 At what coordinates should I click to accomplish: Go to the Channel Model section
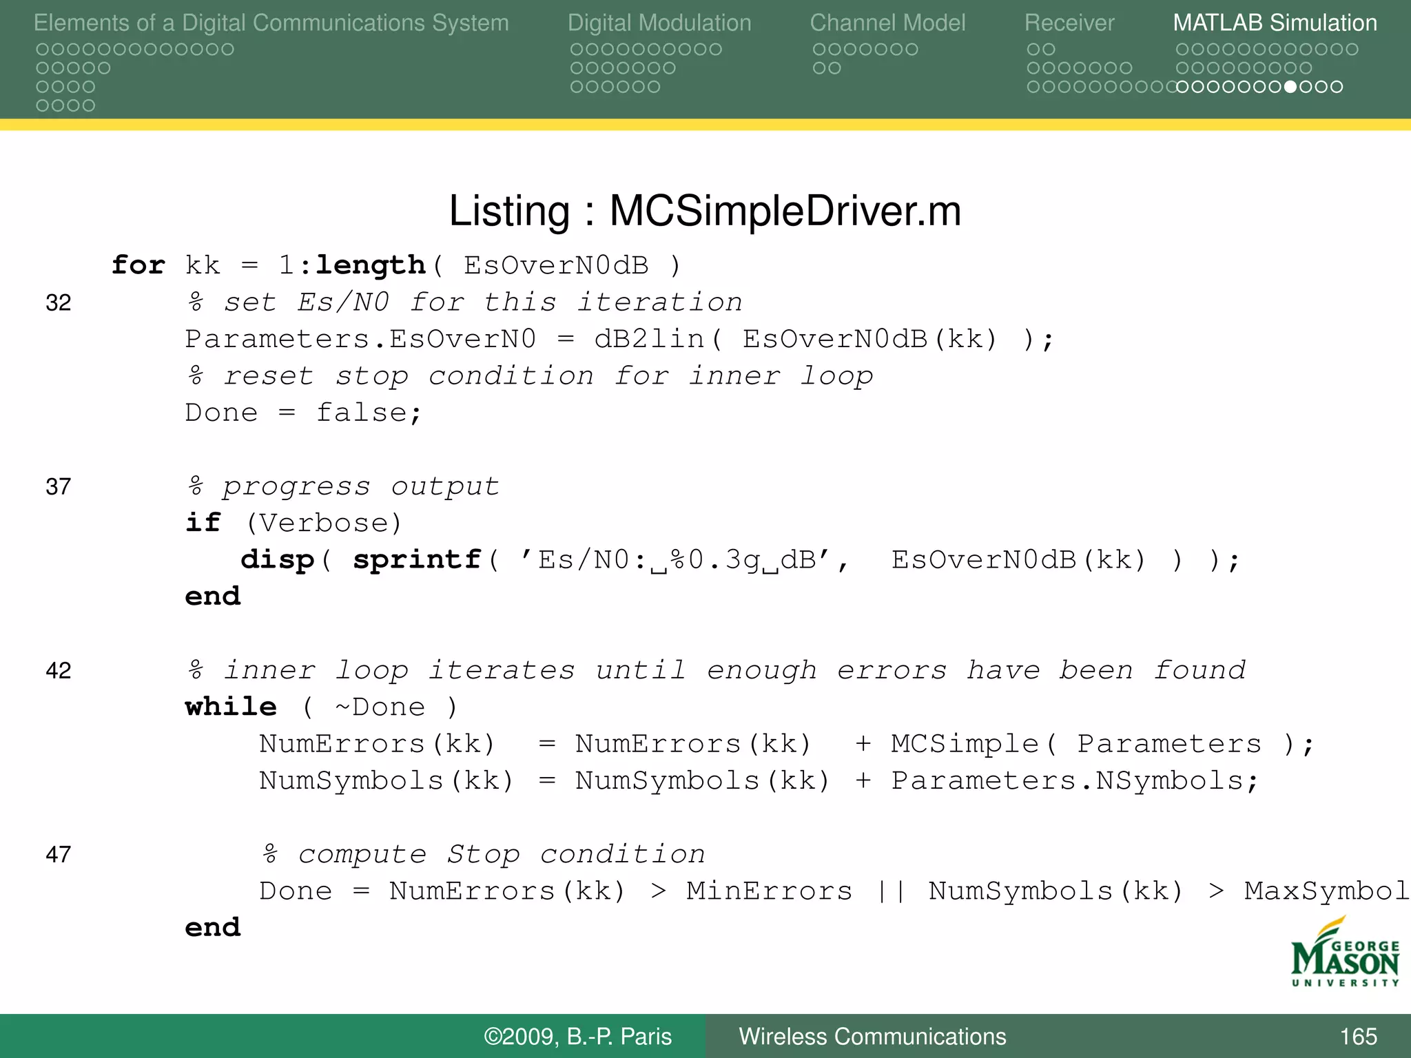point(887,23)
